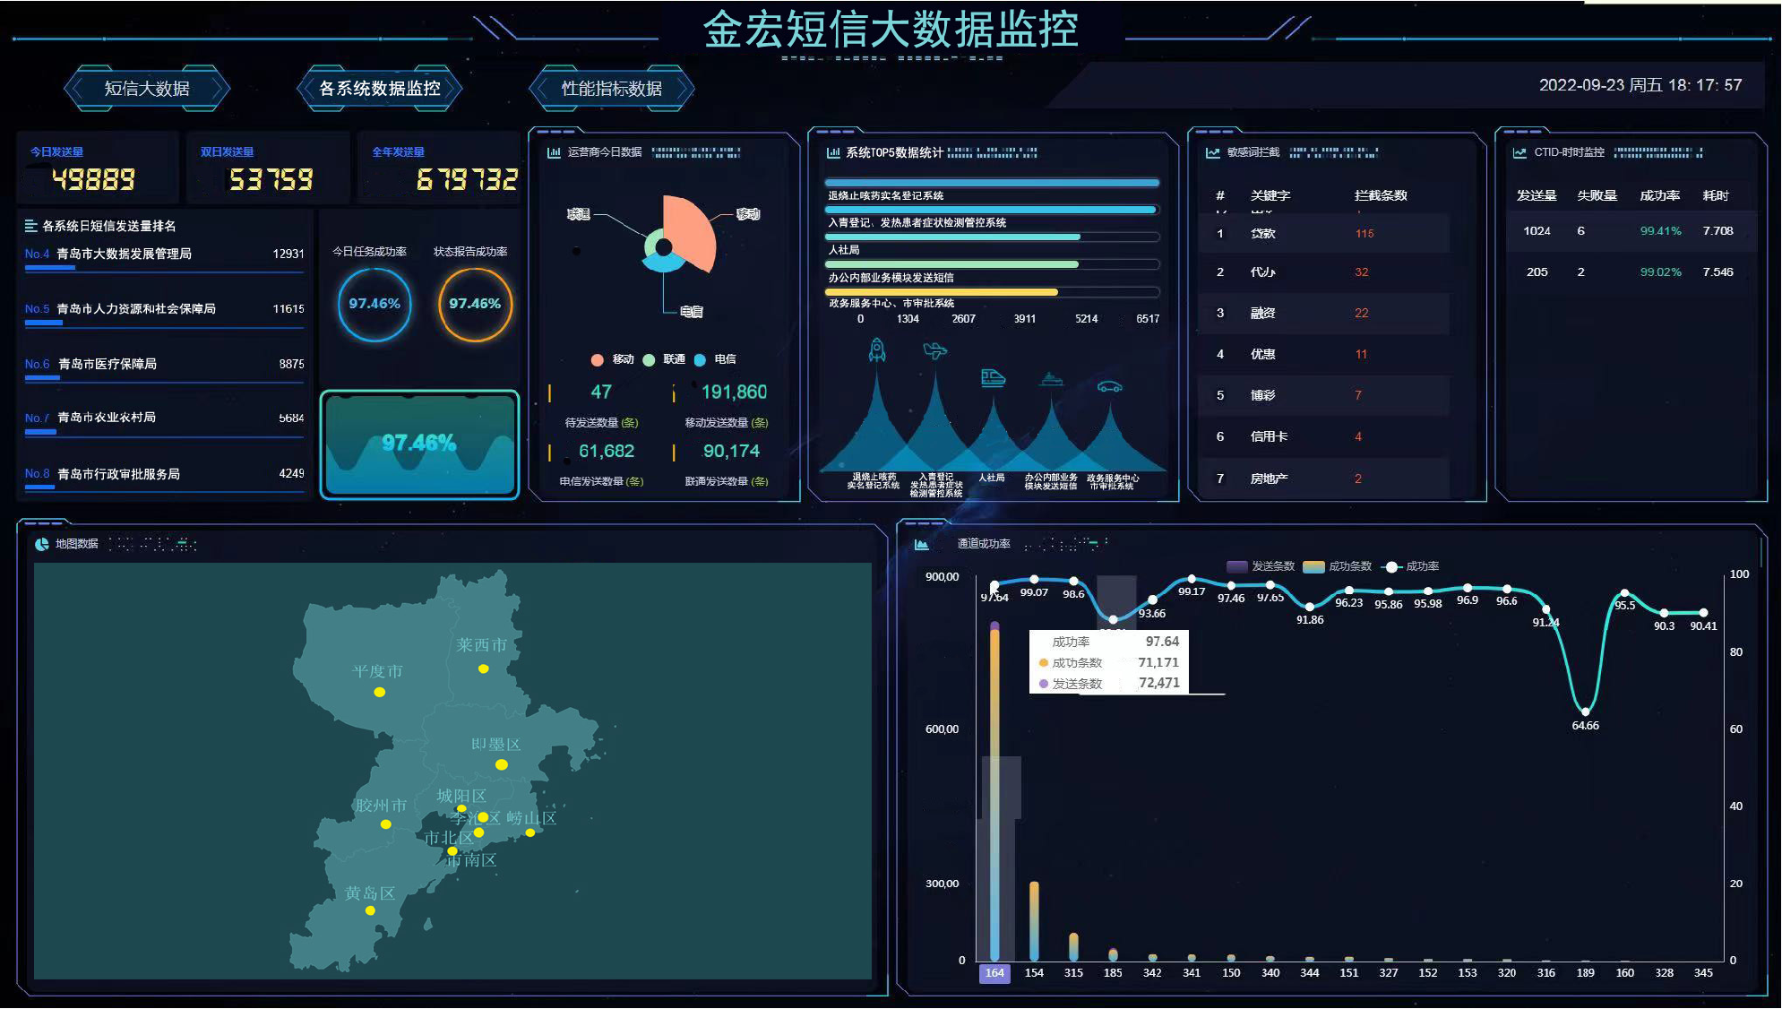
Task: Click the train icon above 人社局 peak
Action: point(993,377)
